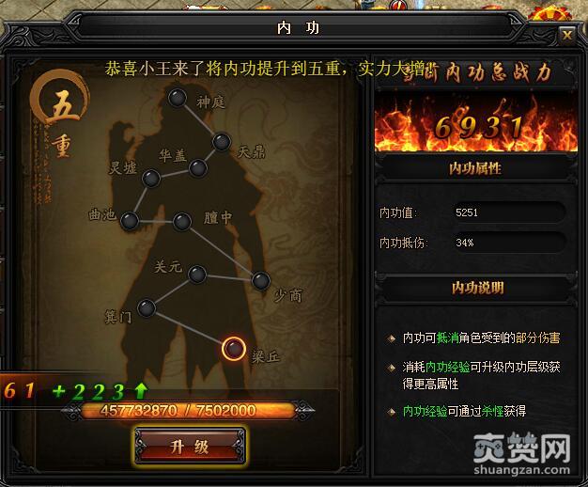The image size is (588, 487).
Task: Click the 升级 upgrade button
Action: [190, 447]
